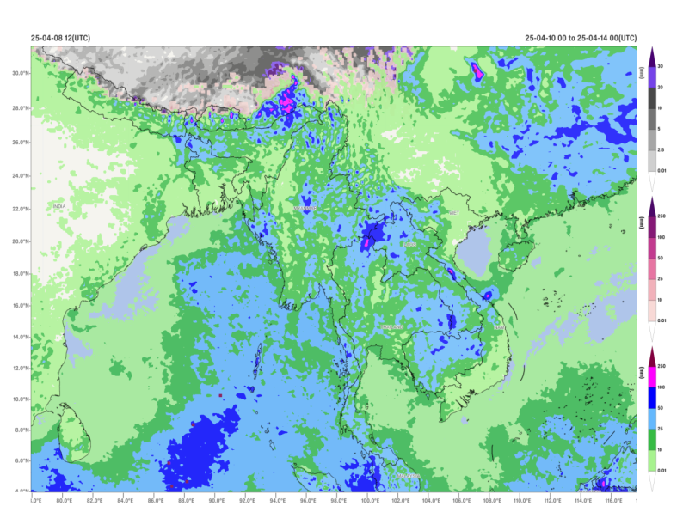Select the dark plum 100–250 band in the middle legend
This screenshot has height=512, width=683.
[652, 228]
